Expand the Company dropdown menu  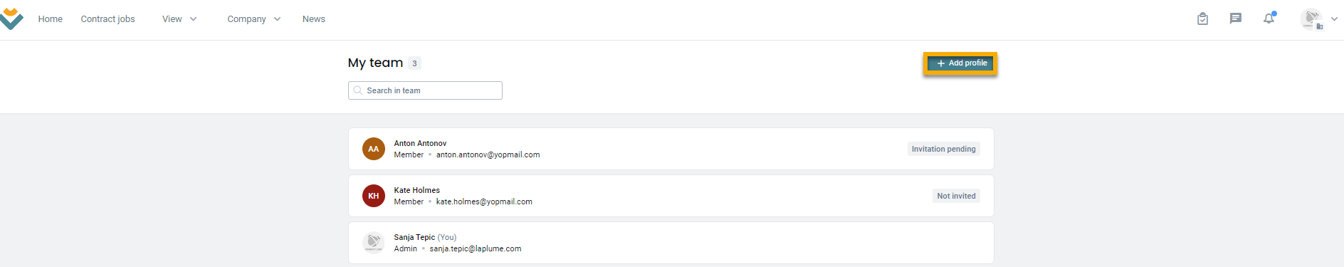point(254,19)
